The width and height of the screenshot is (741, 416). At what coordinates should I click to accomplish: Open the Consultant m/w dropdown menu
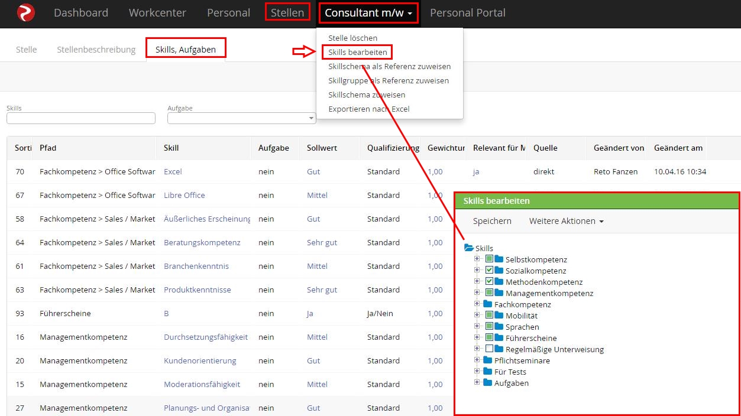[x=368, y=12]
